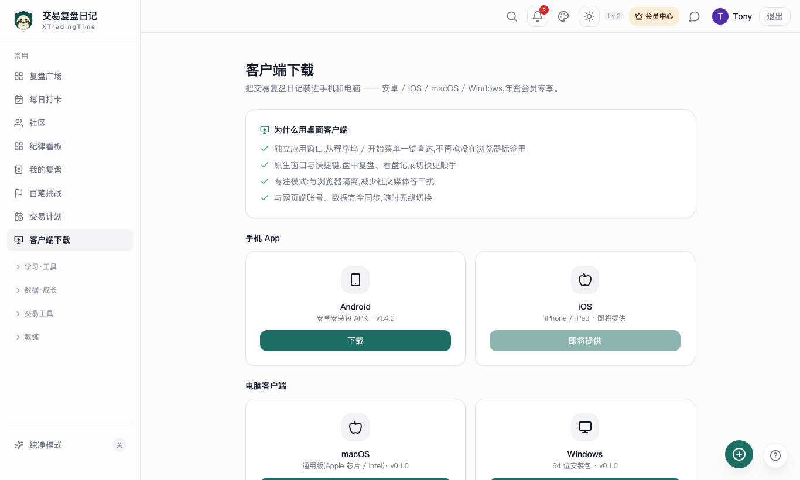
Task: Open 纪律看板 in the sidebar
Action: [70, 146]
